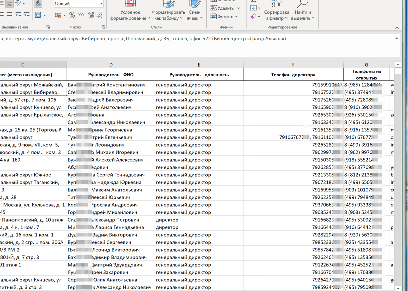Open Условное форматирование menu

pyautogui.click(x=130, y=11)
